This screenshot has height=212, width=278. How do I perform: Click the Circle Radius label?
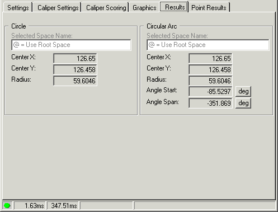[21, 79]
